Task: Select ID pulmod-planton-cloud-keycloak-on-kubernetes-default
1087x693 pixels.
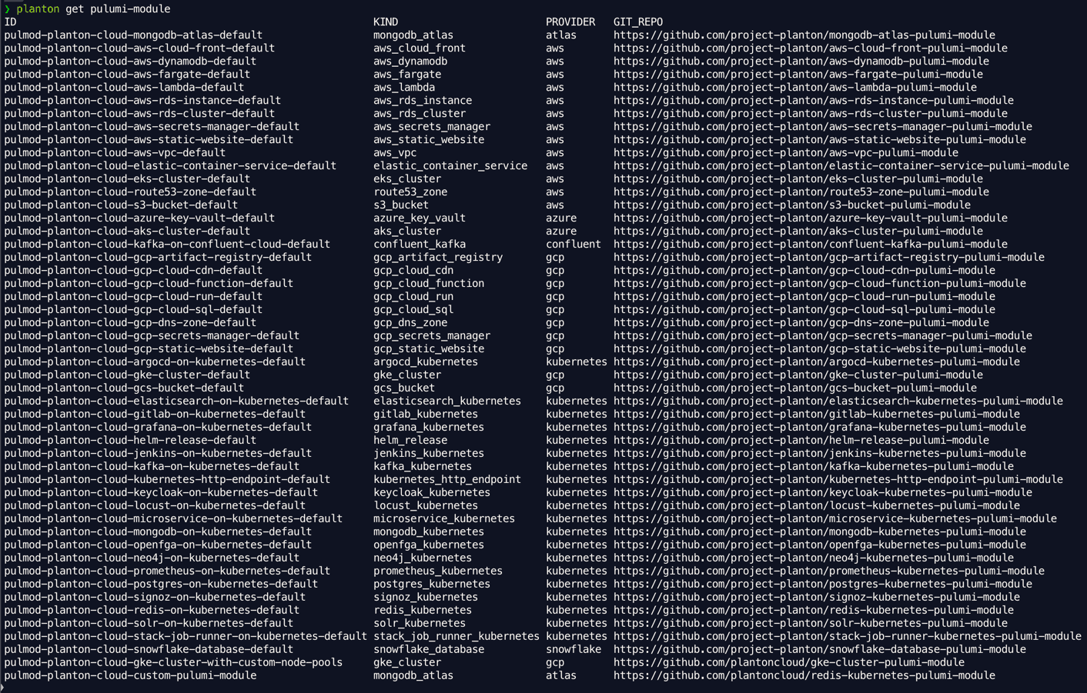Action: tap(161, 492)
